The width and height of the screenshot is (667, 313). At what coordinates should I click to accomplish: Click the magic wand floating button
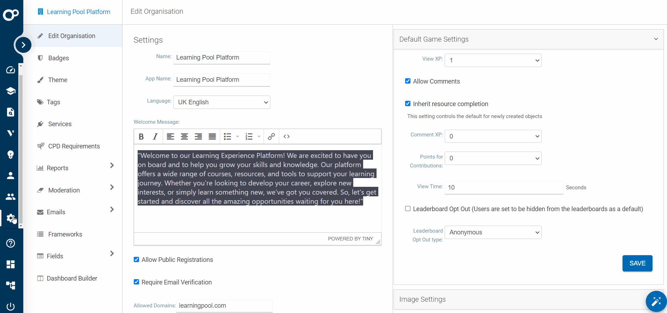[x=656, y=301]
